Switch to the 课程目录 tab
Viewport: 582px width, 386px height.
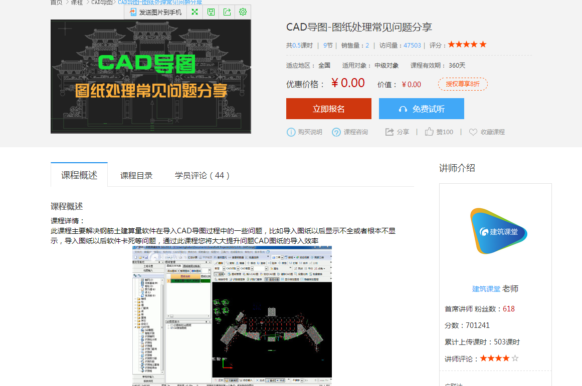(x=136, y=175)
